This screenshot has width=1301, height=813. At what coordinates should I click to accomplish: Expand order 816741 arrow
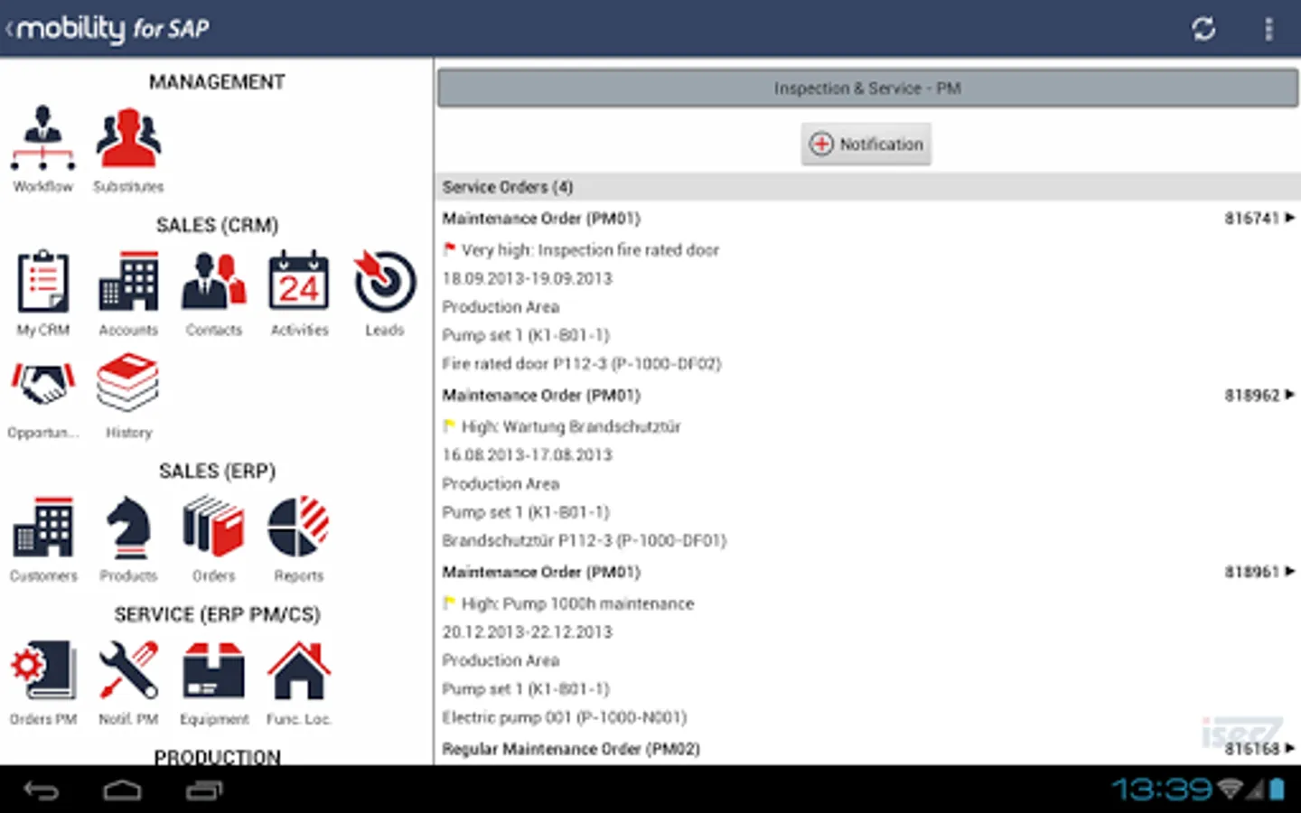(x=1289, y=218)
